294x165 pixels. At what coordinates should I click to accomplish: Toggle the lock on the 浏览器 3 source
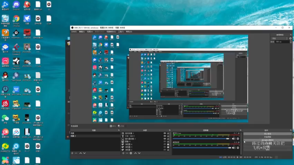[168, 147]
